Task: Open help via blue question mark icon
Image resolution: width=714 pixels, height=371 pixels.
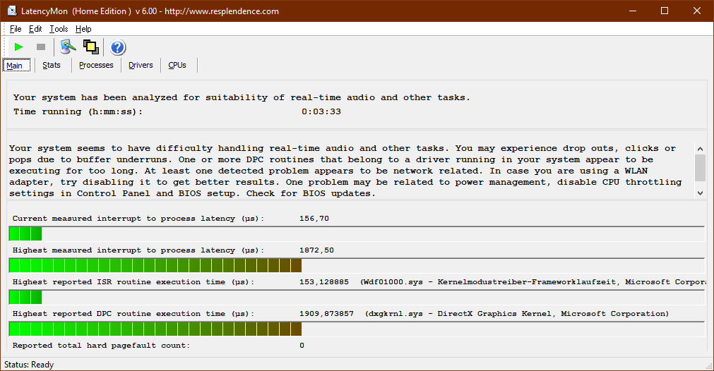Action: click(117, 47)
